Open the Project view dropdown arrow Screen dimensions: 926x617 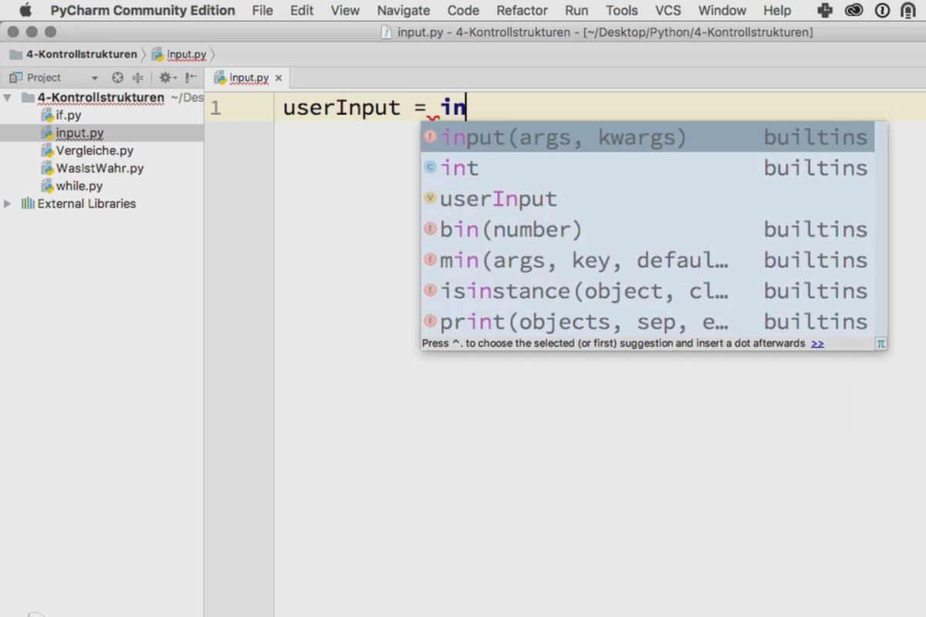tap(95, 78)
